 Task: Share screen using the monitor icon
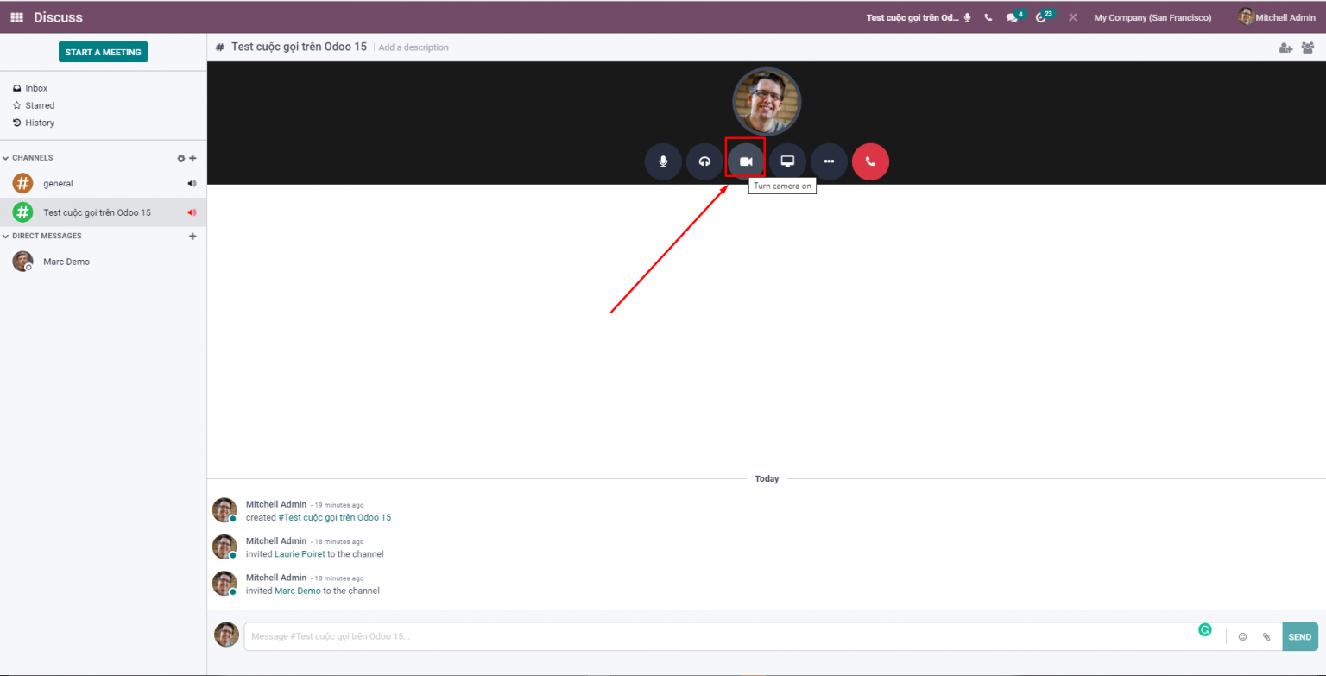(x=787, y=161)
